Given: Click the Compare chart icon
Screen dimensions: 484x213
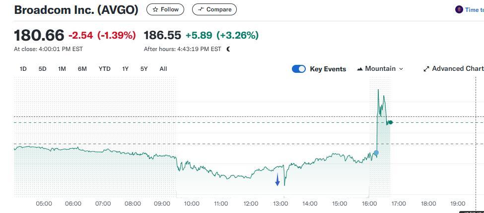Looking at the screenshot, I should pyautogui.click(x=201, y=9).
